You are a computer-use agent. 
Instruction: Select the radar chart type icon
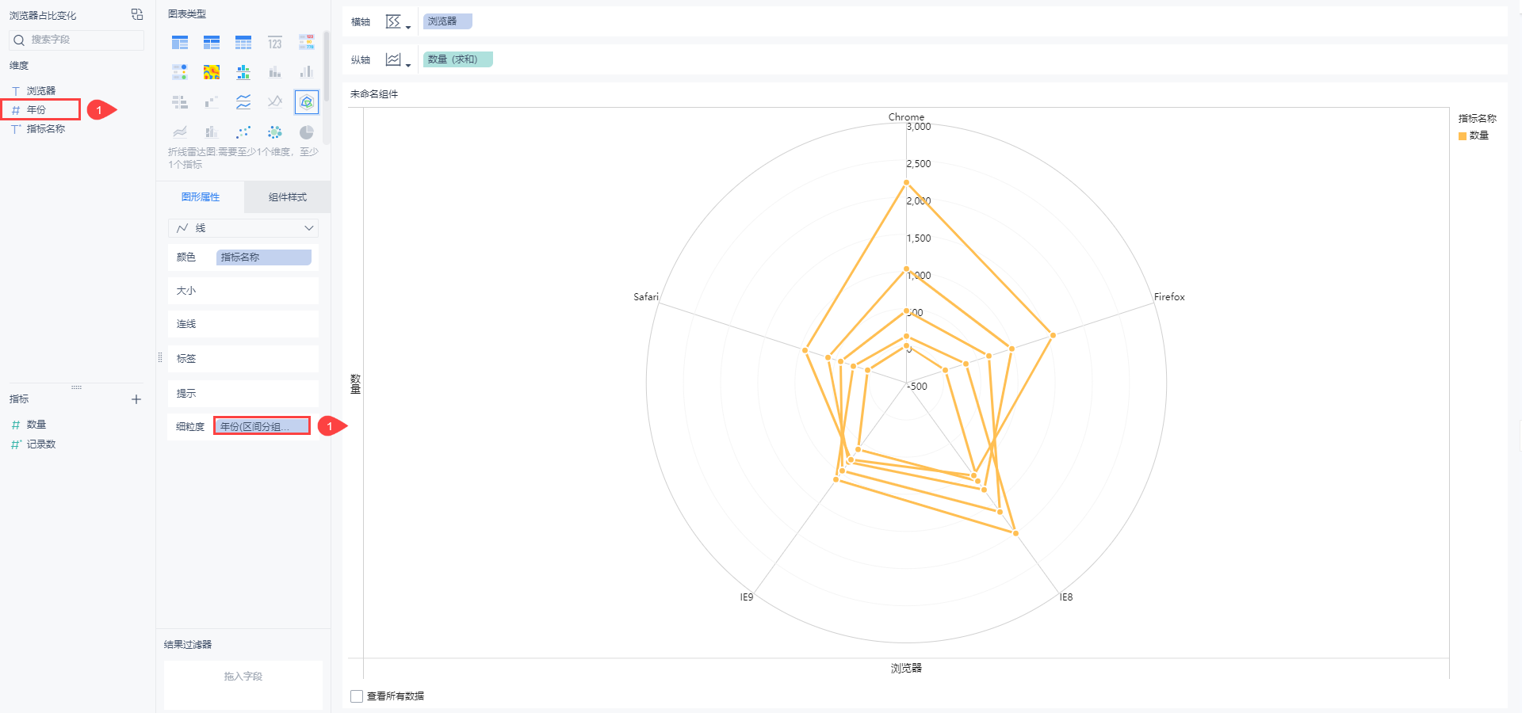(x=307, y=102)
